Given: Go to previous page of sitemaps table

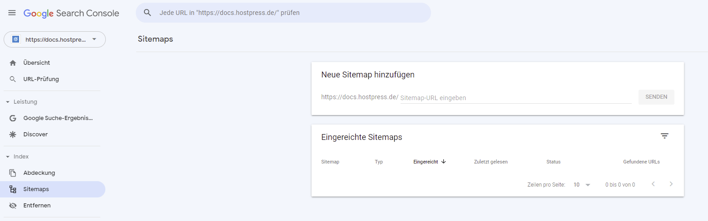Looking at the screenshot, I should 653,184.
